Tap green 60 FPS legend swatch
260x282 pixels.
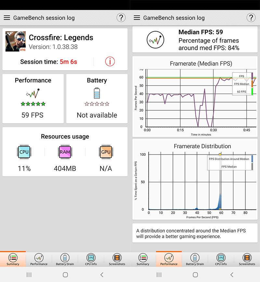(252, 91)
